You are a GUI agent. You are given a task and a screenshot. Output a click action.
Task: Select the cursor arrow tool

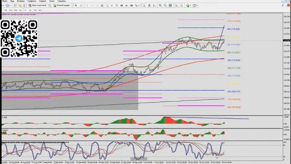pos(76,5)
